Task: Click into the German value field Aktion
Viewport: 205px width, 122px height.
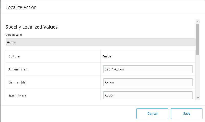Action: [x=148, y=82]
